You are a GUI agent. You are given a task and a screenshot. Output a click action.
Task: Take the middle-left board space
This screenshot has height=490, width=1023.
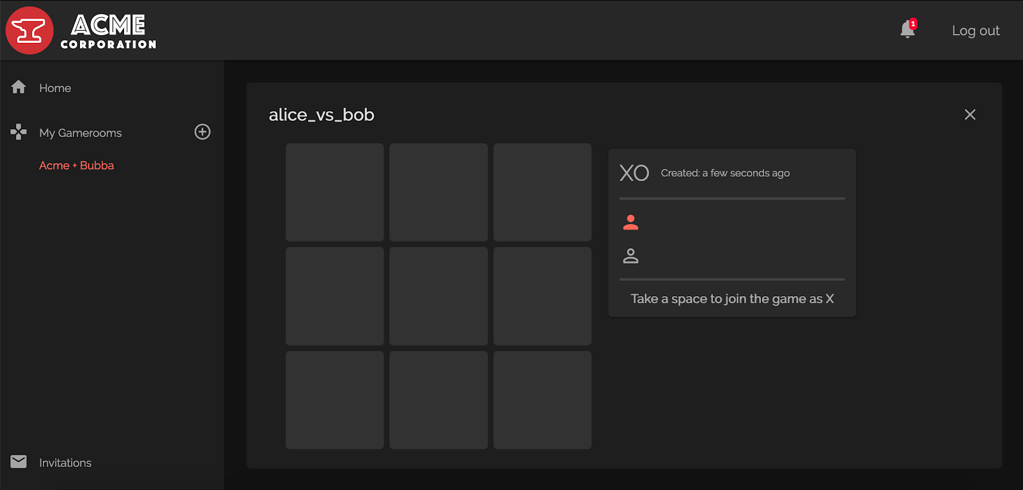pos(334,296)
